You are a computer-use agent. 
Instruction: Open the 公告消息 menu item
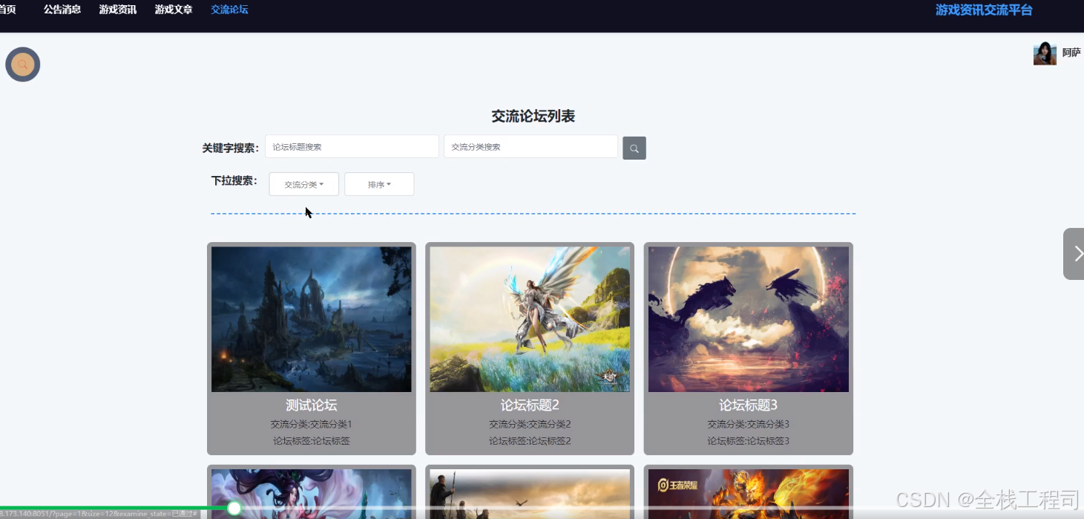pyautogui.click(x=62, y=10)
